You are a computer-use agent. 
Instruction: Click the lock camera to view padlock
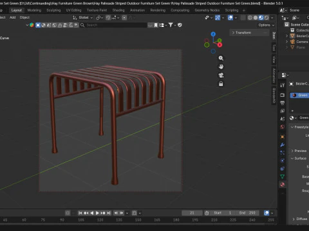[x=221, y=84]
